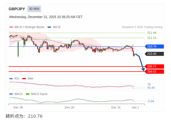
Task: Click the Dec 30 date axis label
Action: point(69,107)
